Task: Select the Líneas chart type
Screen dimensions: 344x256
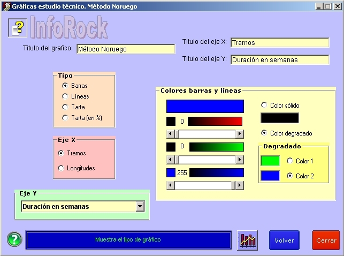Action: coord(65,96)
